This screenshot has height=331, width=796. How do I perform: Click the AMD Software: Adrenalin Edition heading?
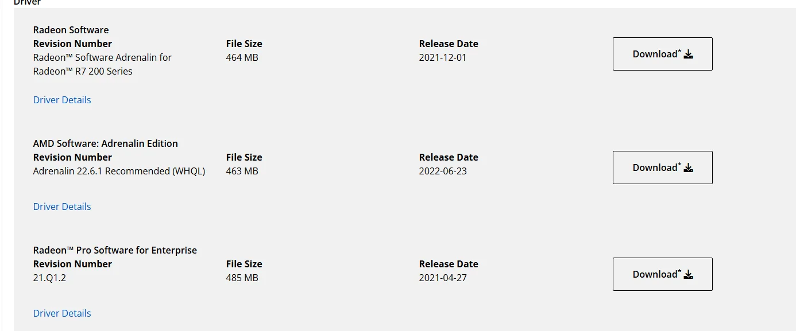pyautogui.click(x=106, y=143)
